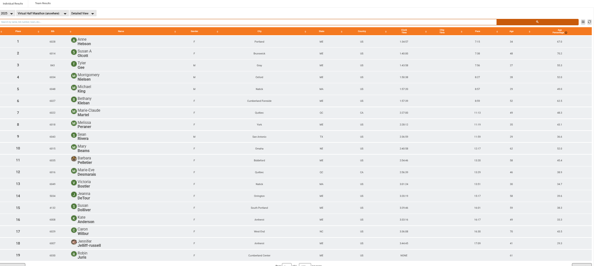595x266 pixels.
Task: Click Barbara Pelletier's profile photo
Action: point(74,159)
